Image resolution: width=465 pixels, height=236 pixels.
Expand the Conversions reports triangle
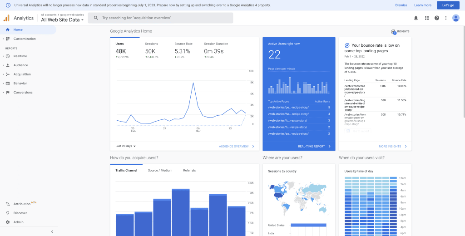[3, 93]
